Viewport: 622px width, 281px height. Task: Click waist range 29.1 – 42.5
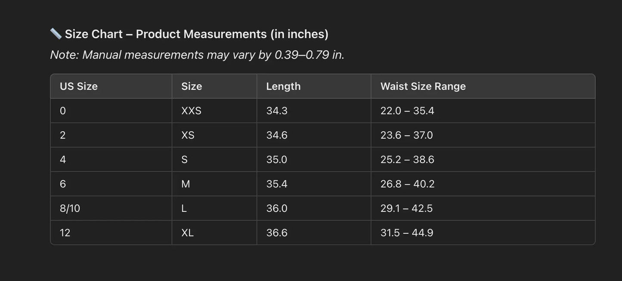coord(406,208)
